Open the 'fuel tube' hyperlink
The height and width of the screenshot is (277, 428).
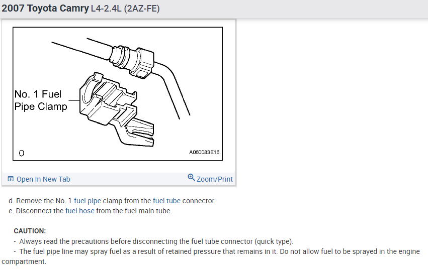click(166, 201)
